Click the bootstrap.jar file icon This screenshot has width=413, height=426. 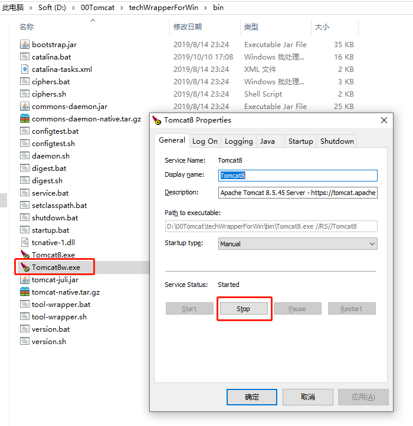[x=25, y=44]
